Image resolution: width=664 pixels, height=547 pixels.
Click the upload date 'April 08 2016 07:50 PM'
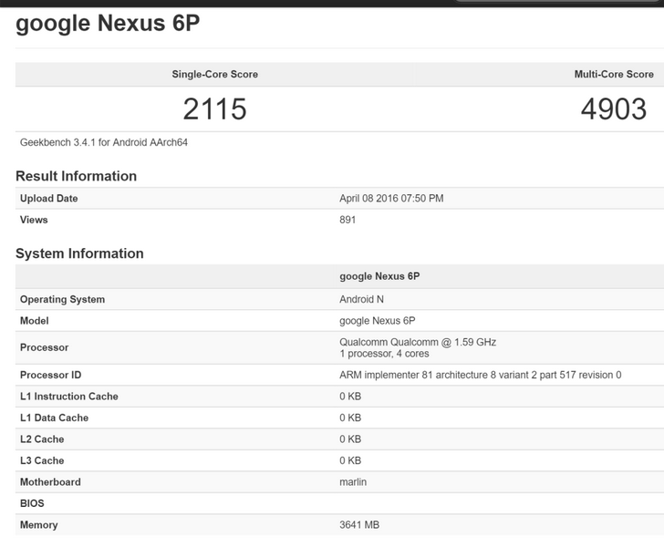point(391,198)
